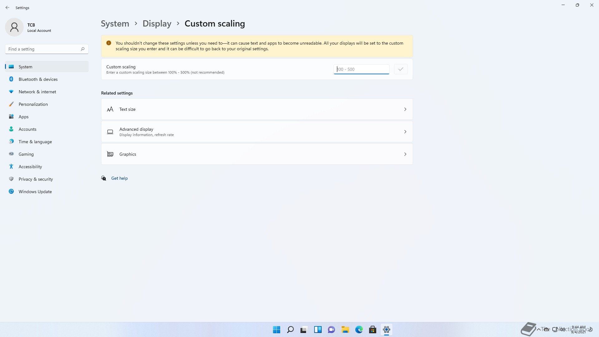Click the checkmark to apply custom scaling
This screenshot has height=337, width=599.
click(x=401, y=69)
